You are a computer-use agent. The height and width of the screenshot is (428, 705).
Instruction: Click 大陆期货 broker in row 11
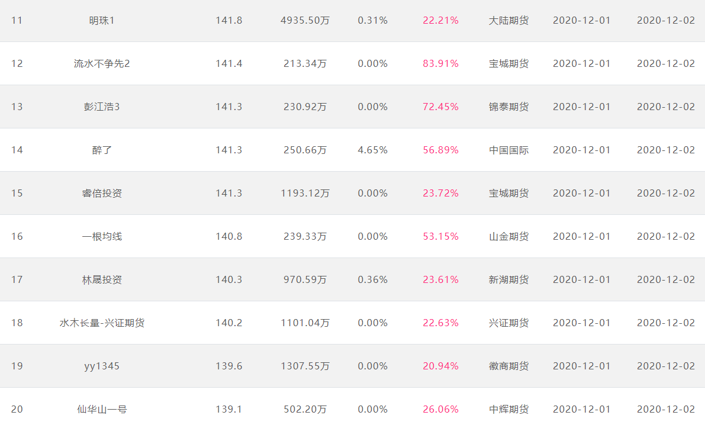508,20
